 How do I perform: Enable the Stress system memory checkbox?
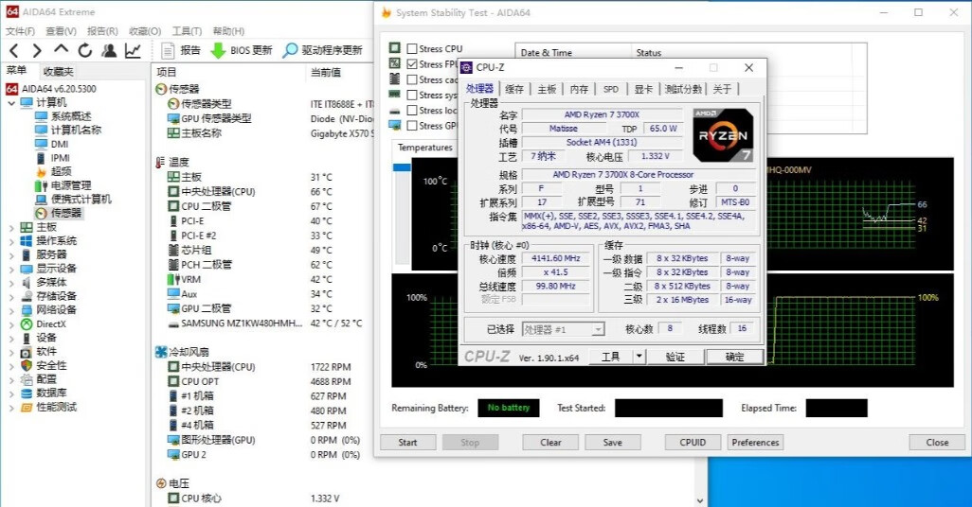411,95
